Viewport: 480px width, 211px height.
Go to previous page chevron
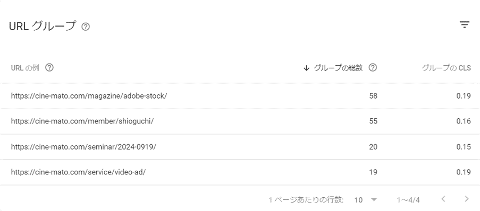(443, 199)
